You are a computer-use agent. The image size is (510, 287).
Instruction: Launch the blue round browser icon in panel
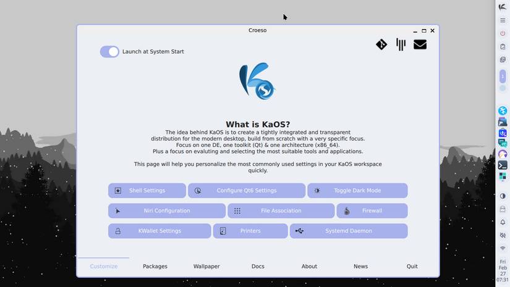(x=503, y=110)
